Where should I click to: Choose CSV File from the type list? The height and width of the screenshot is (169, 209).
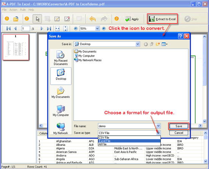[129, 137]
